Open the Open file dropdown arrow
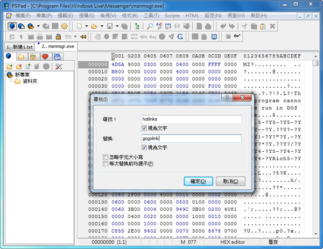The width and height of the screenshot is (323, 249). coord(102,26)
